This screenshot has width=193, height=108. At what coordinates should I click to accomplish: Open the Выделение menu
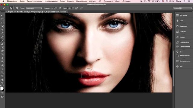(x=81, y=1)
